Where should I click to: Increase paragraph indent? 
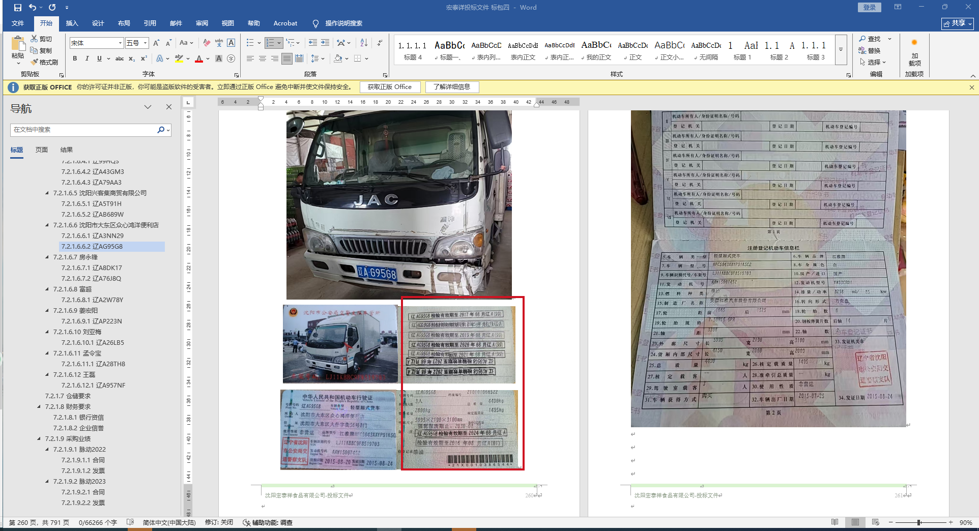click(x=325, y=43)
